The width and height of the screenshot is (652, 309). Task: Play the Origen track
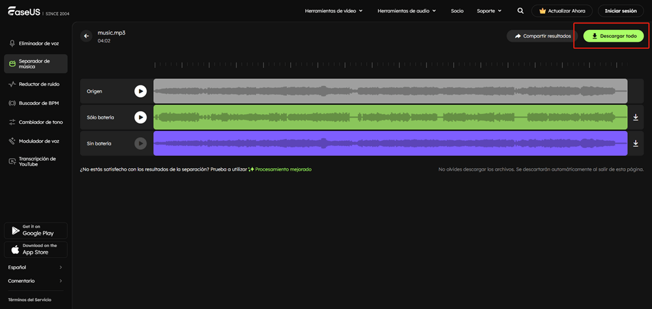click(x=140, y=91)
